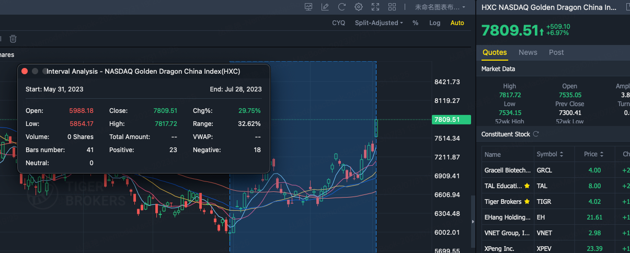The height and width of the screenshot is (253, 630).
Task: Open the chart layout name dropdown
Action: [x=440, y=7]
